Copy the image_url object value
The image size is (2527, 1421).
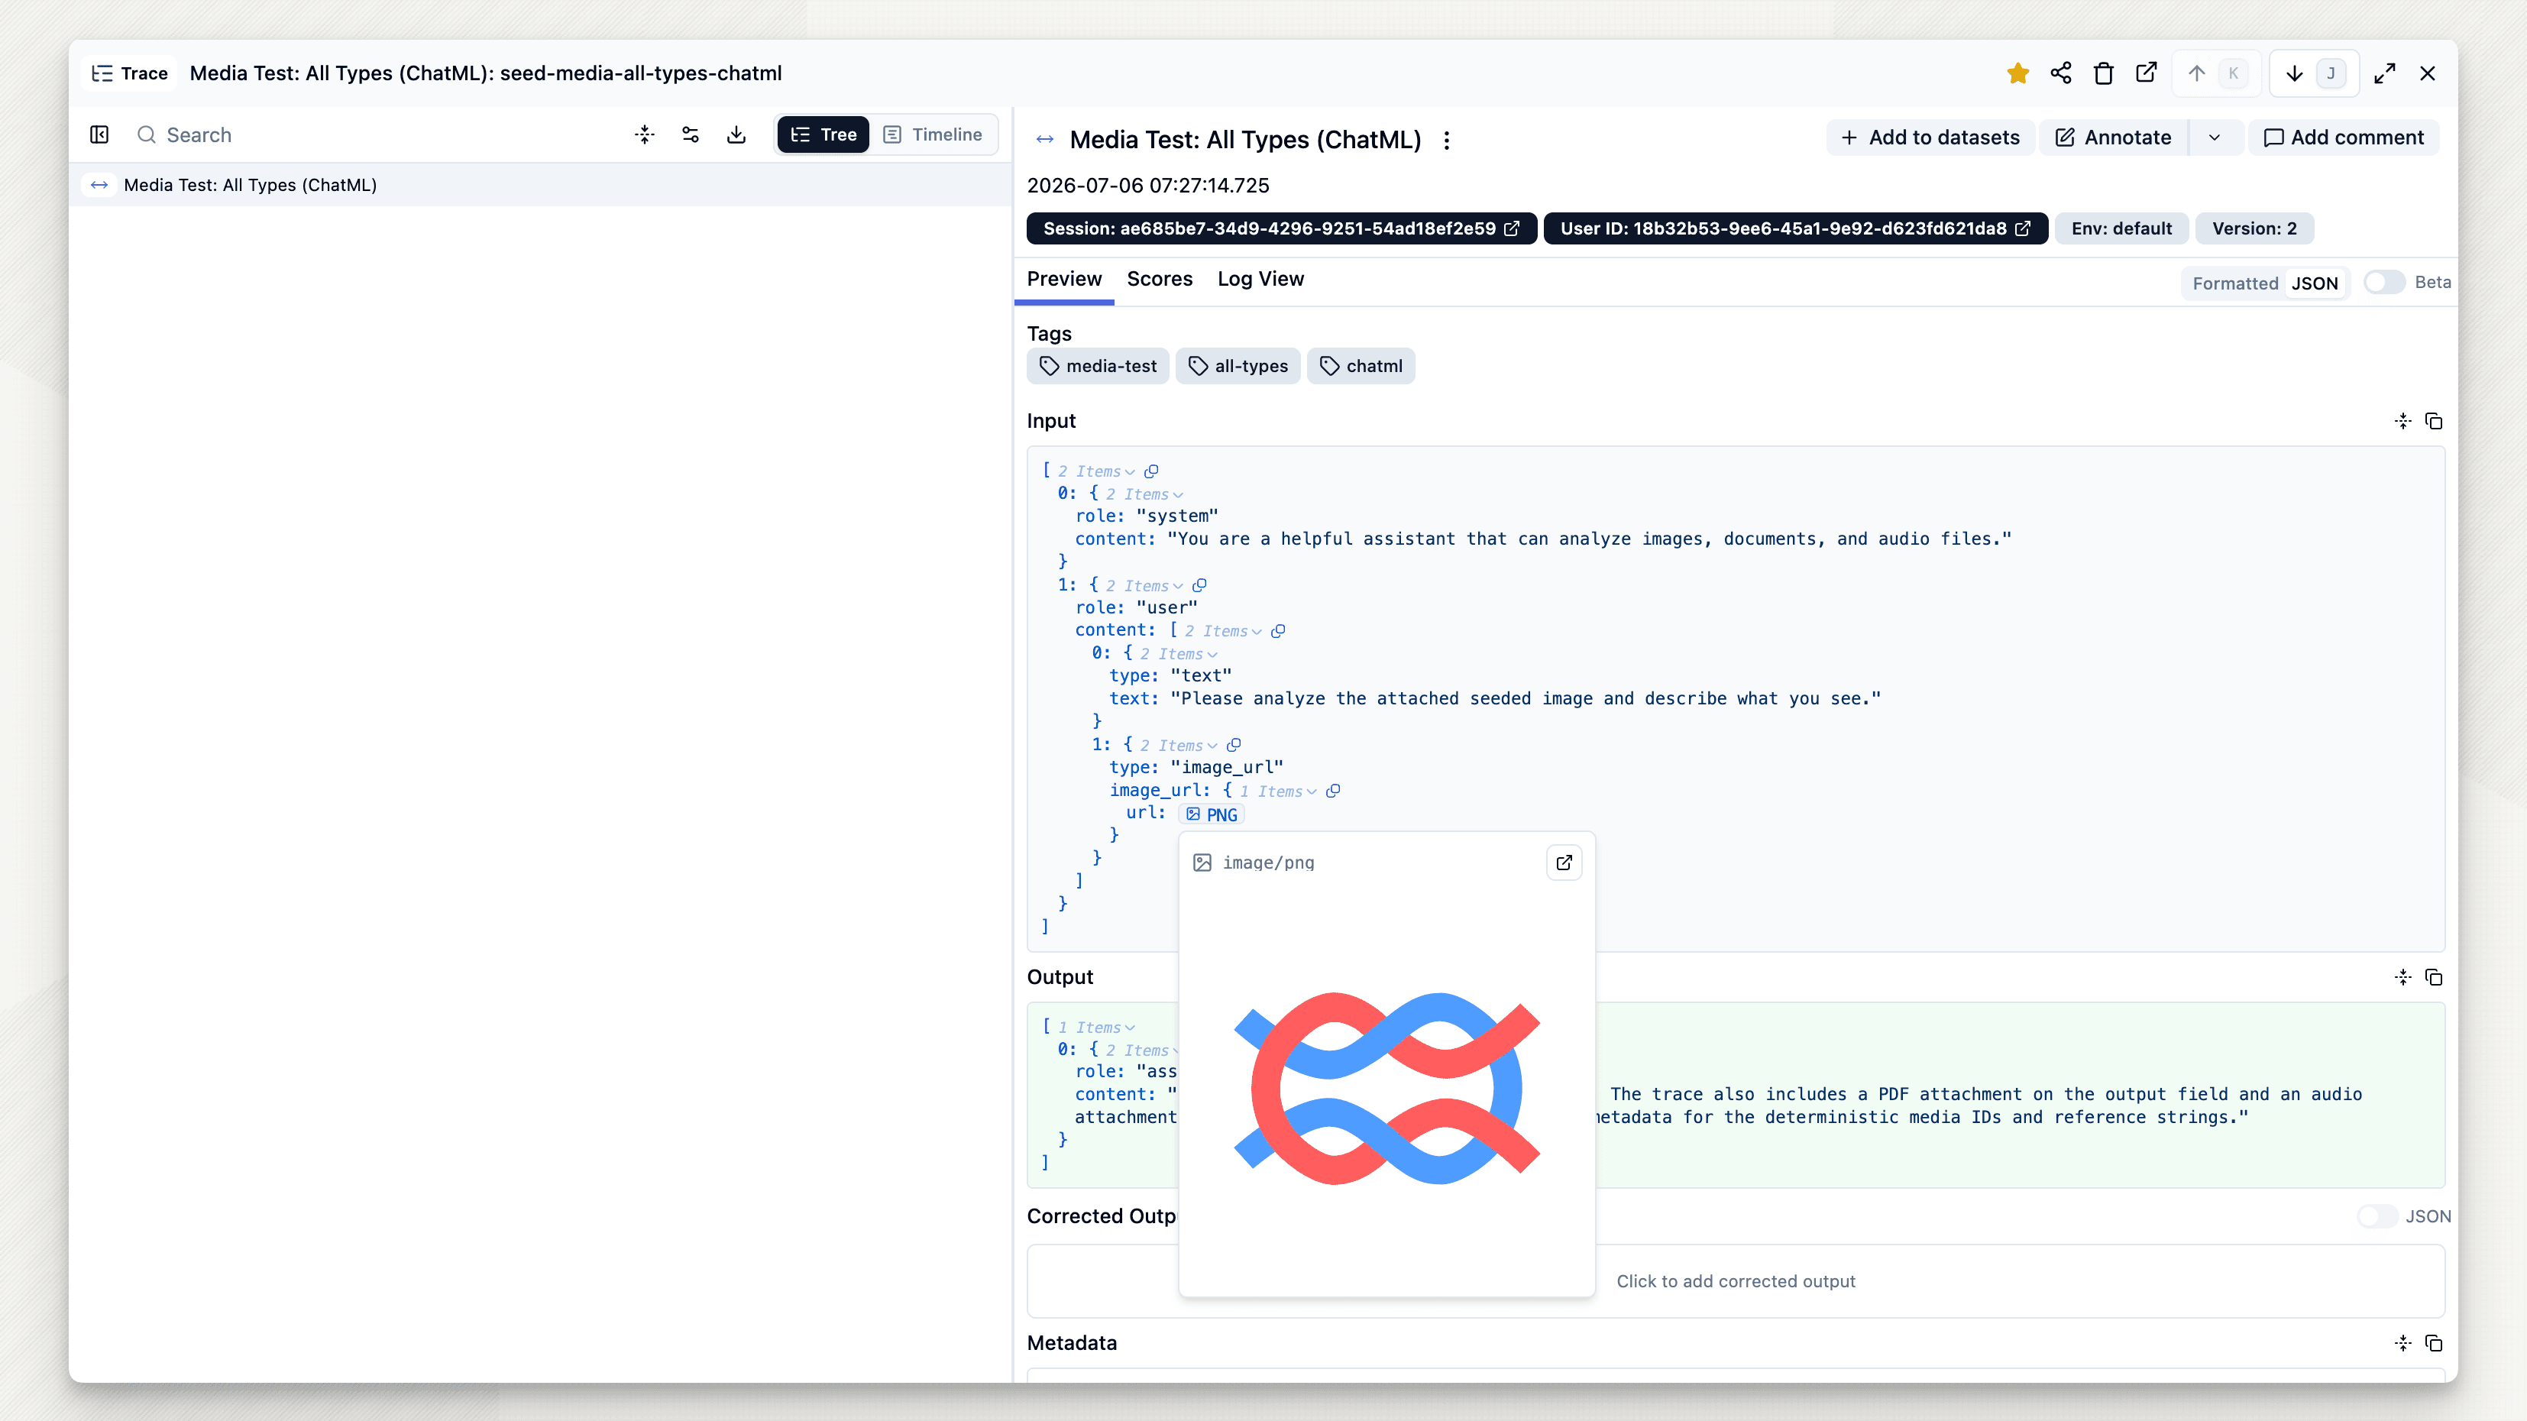tap(1333, 791)
